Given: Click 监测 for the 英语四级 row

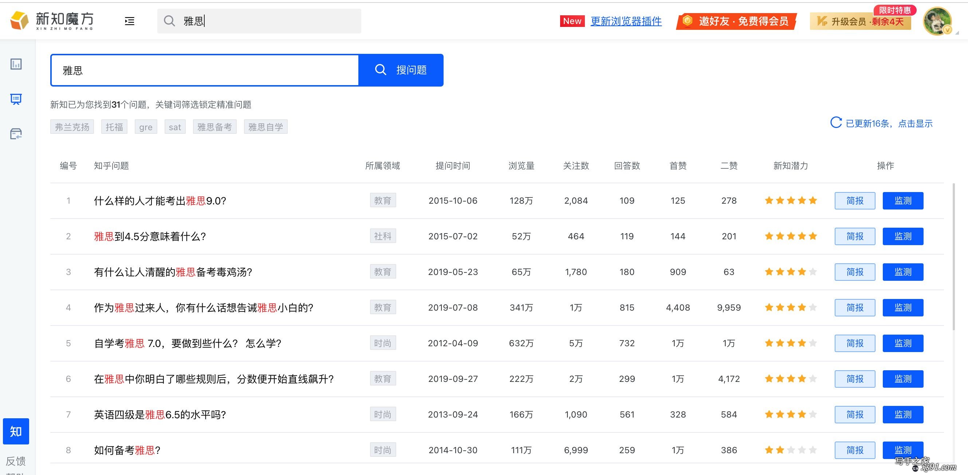Looking at the screenshot, I should (902, 415).
